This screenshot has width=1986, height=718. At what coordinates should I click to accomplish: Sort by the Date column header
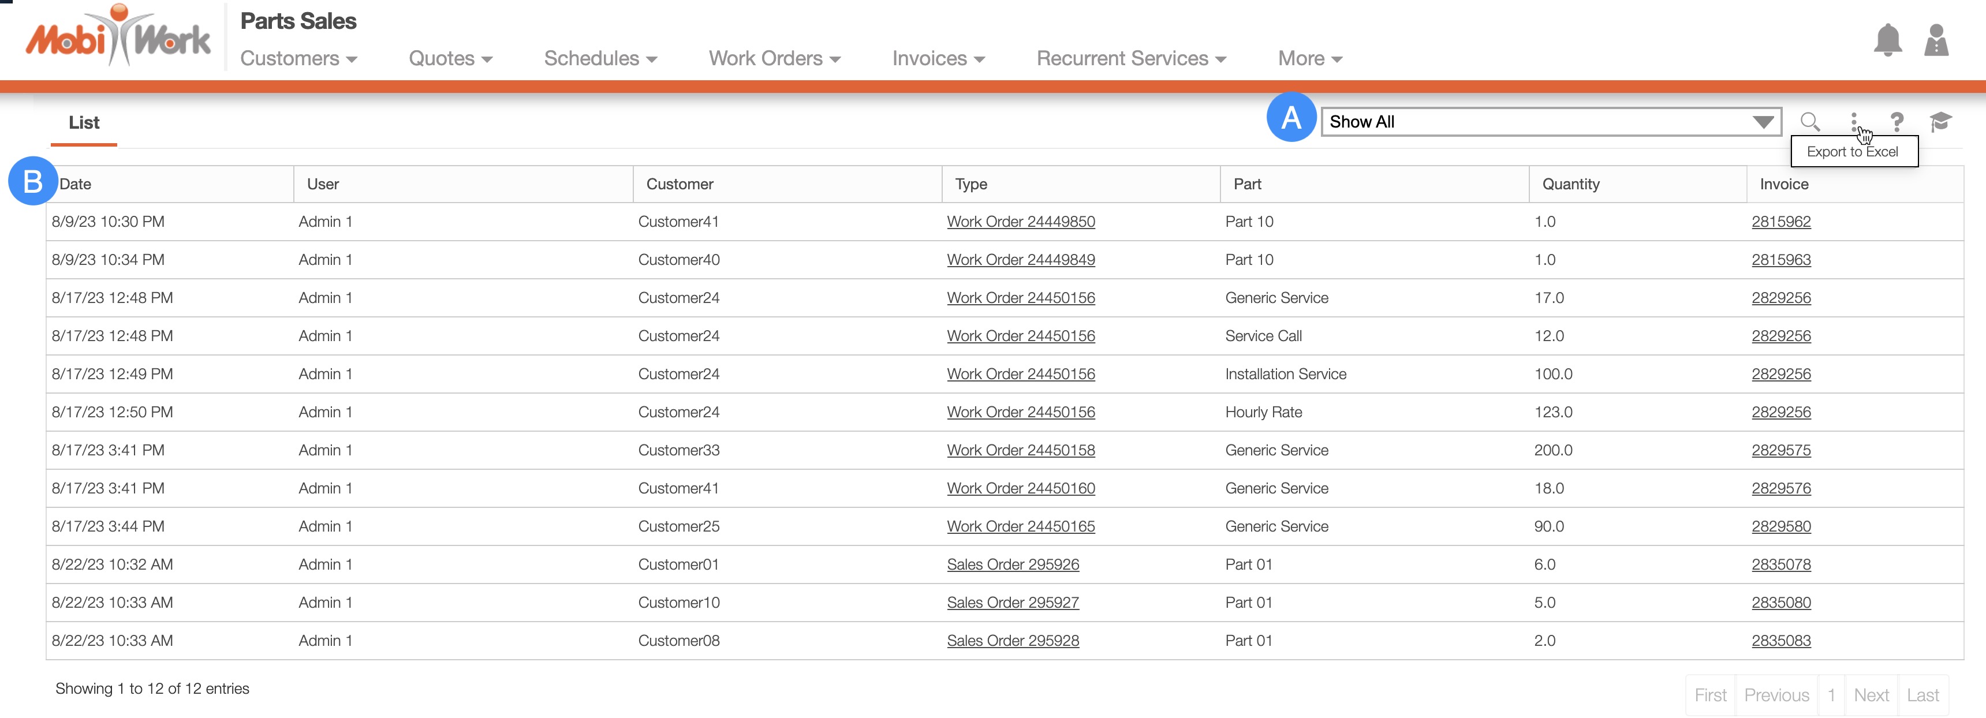pyautogui.click(x=76, y=184)
